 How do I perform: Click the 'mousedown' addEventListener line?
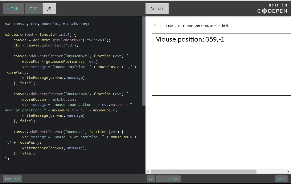[71, 94]
